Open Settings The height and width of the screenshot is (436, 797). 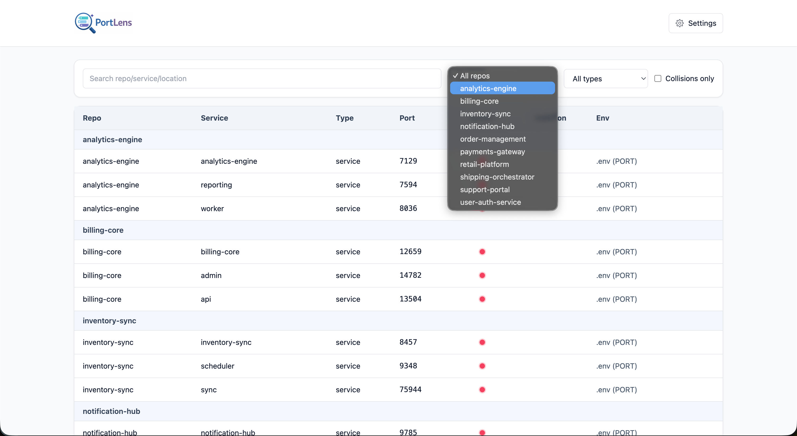coord(696,23)
